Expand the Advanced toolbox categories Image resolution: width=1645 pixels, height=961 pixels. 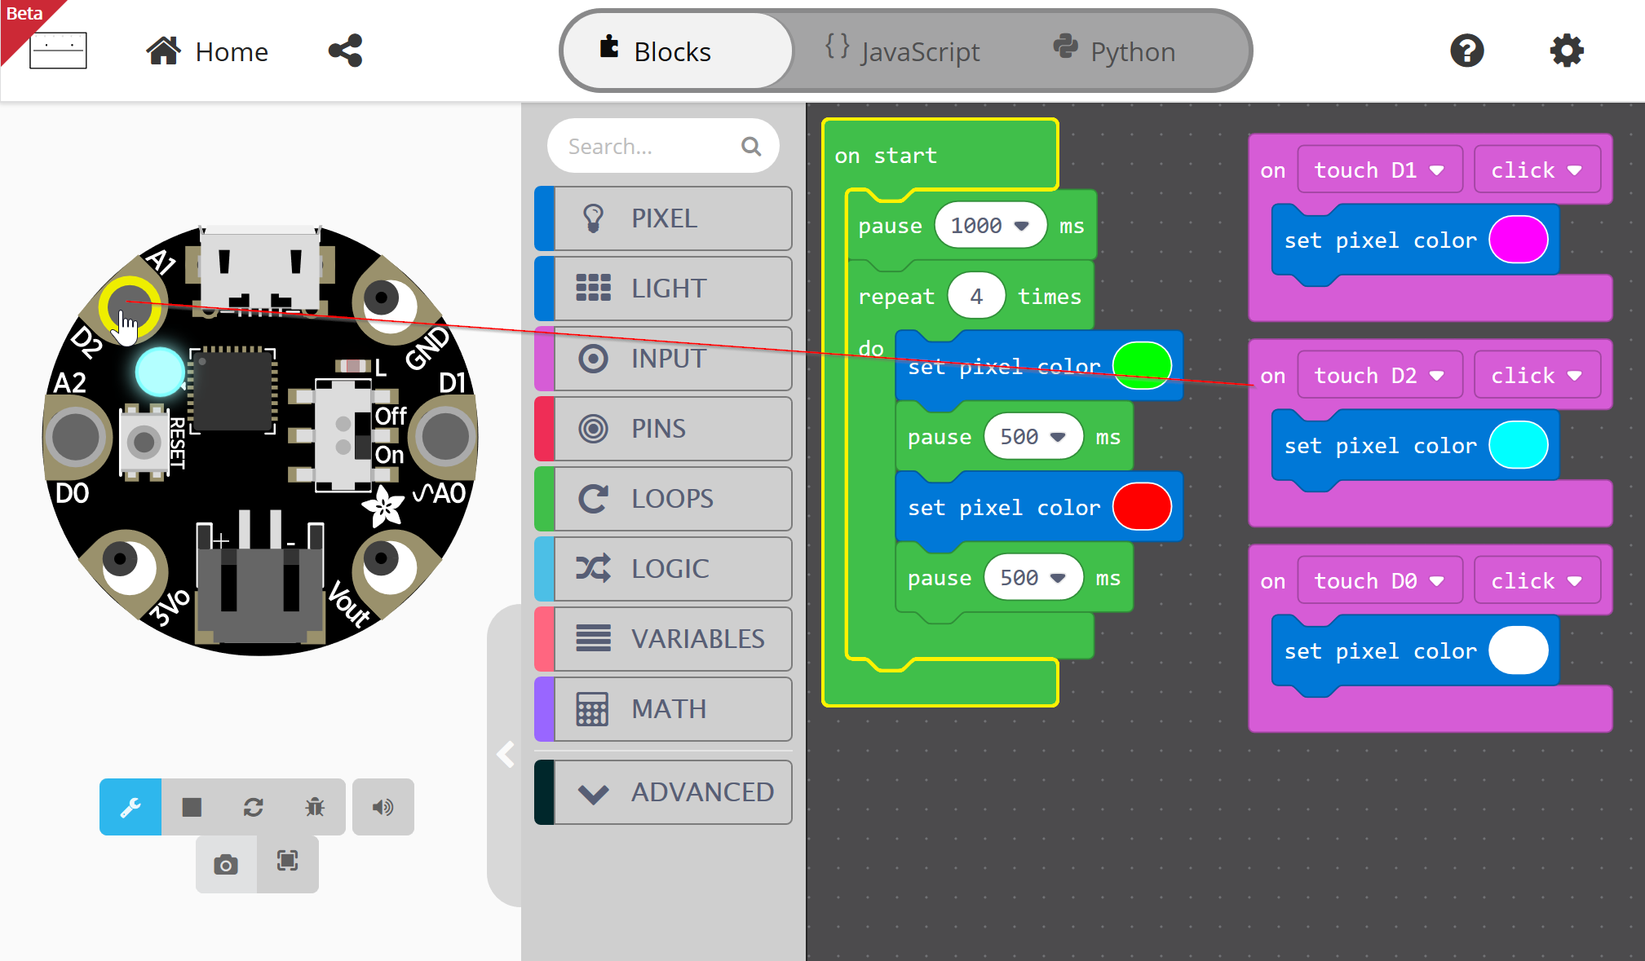tap(664, 792)
